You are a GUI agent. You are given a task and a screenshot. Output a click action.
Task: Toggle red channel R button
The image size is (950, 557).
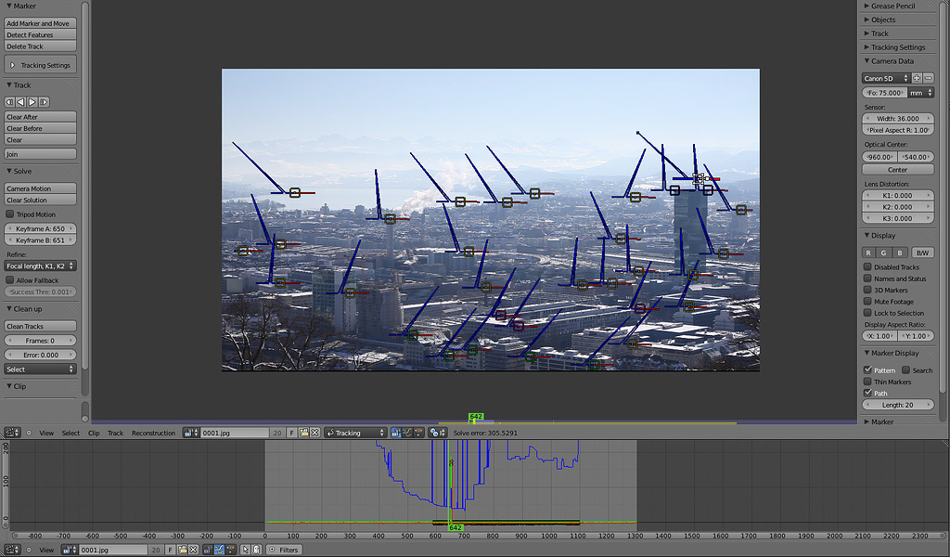tap(868, 253)
